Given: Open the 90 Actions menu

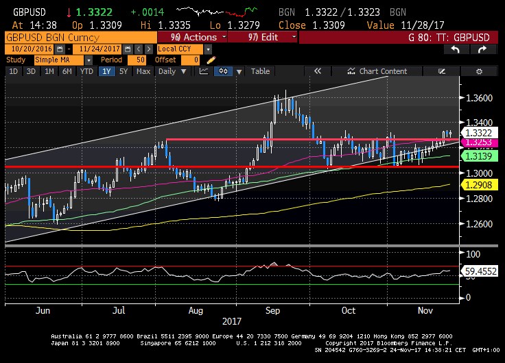Looking at the screenshot, I should [192, 37].
